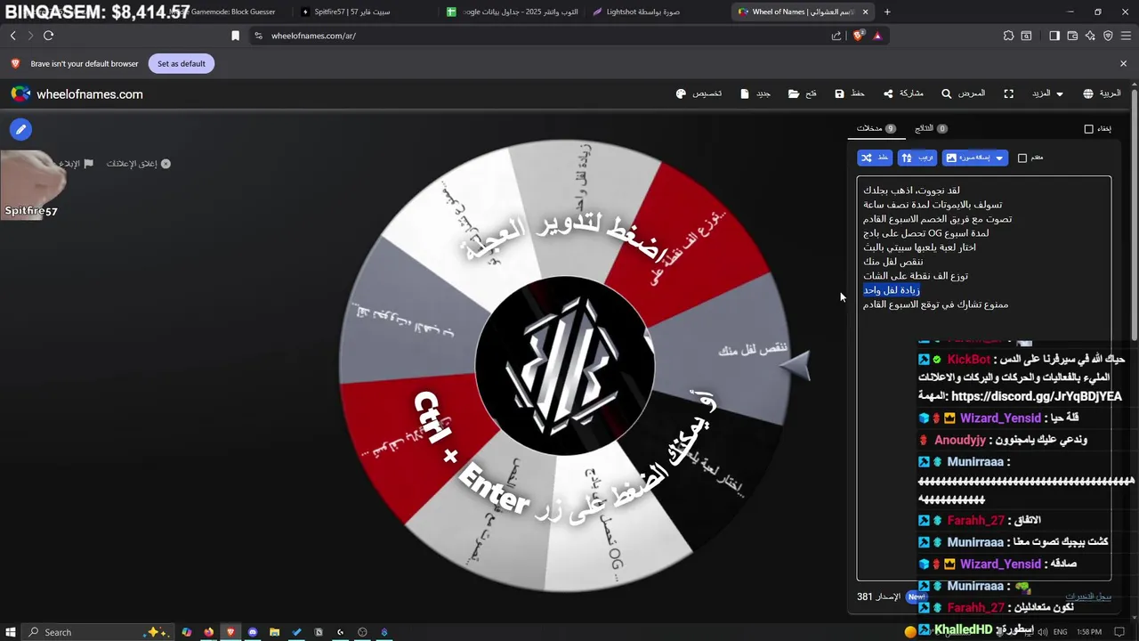Open the المعرض gallery search
Image resolution: width=1139 pixels, height=641 pixels.
coord(963,93)
